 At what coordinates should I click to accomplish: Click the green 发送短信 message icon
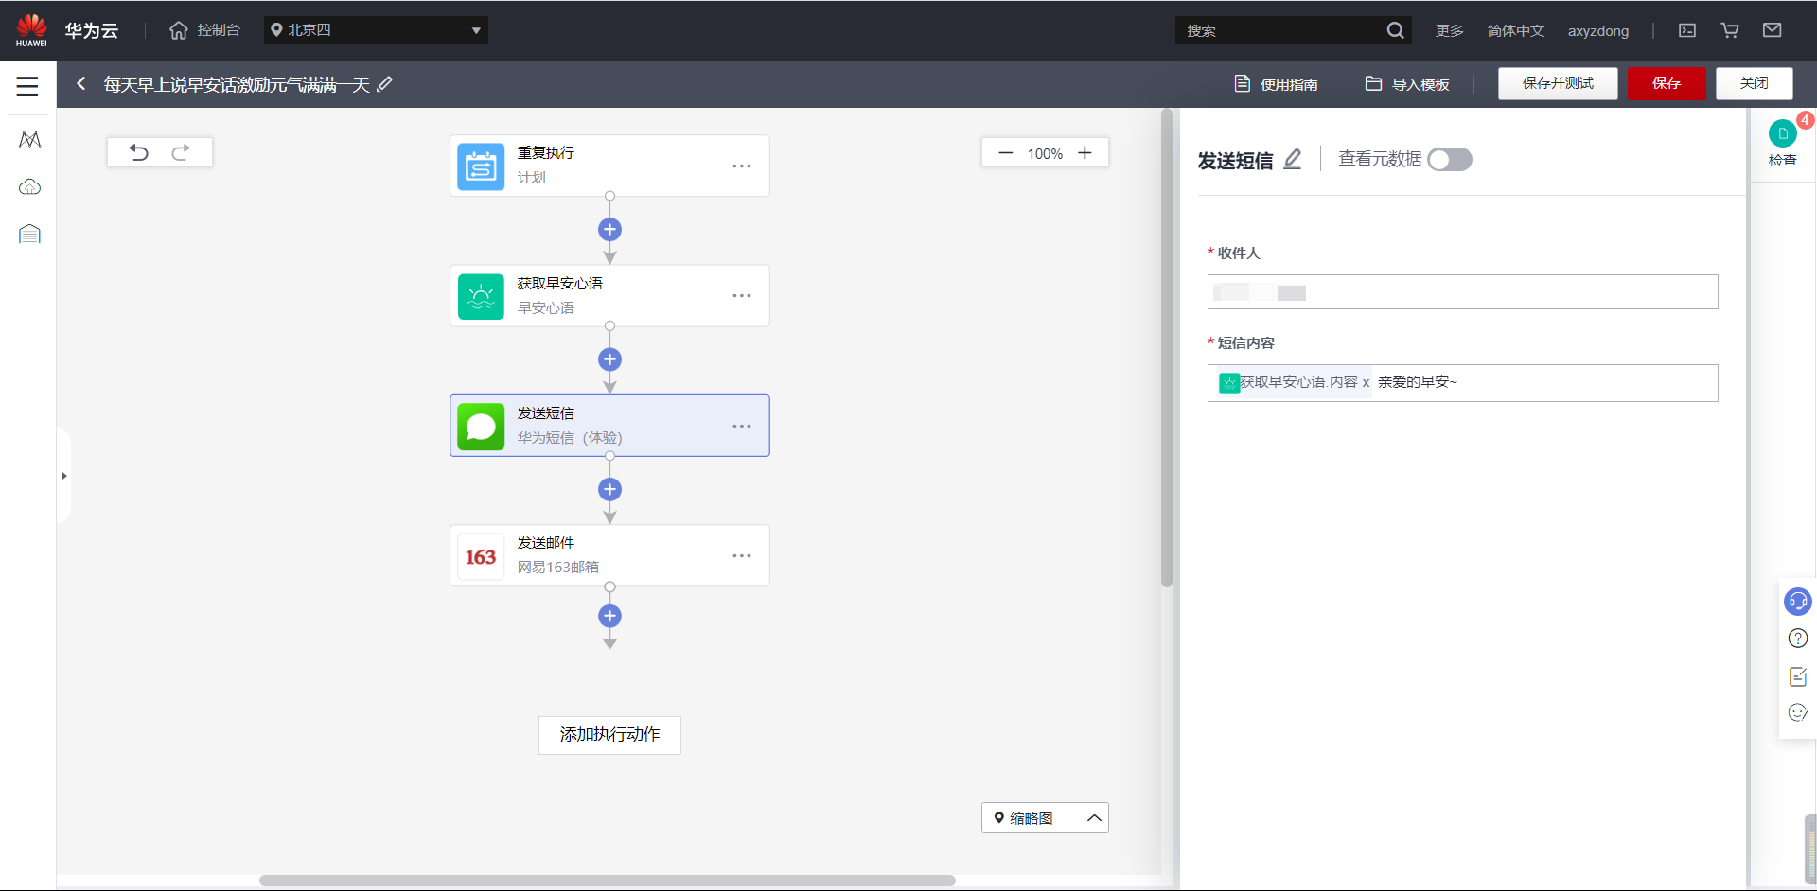[x=481, y=426]
